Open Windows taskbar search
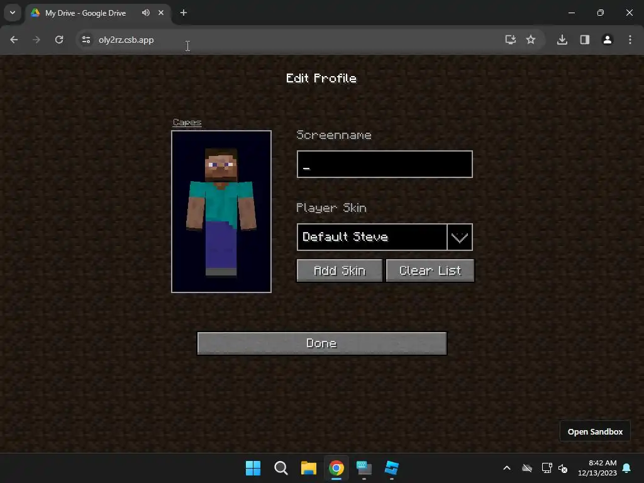This screenshot has height=483, width=644. (281, 468)
